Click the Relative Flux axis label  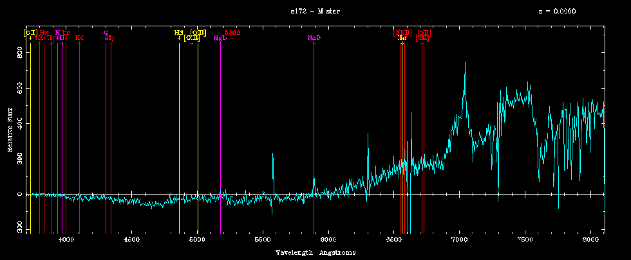[x=10, y=132]
